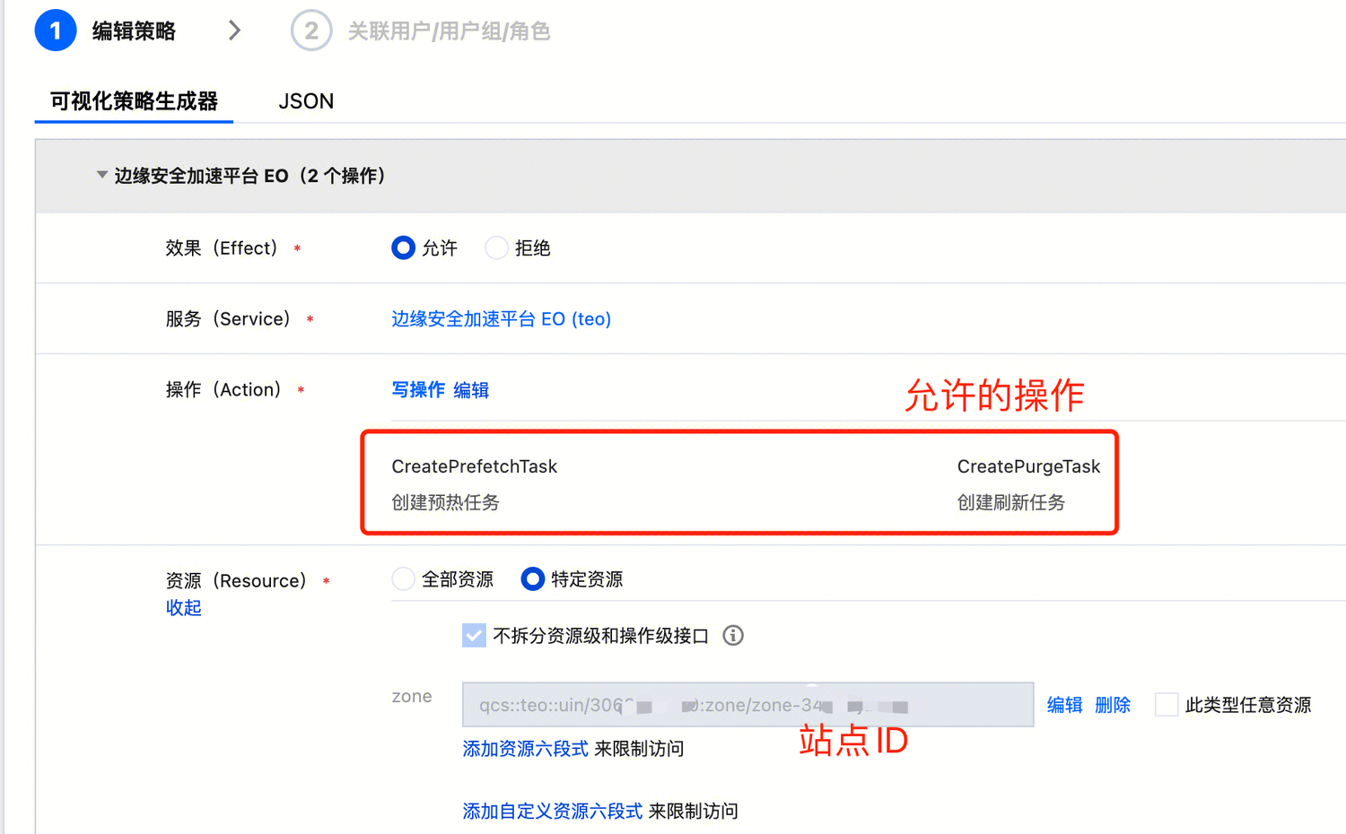Screen dimensions: 1346x834
Task: Select the 允许 effect radio button
Action: [x=404, y=248]
